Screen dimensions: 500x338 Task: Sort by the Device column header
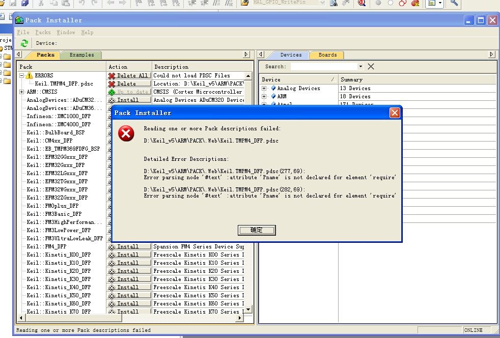[298, 79]
